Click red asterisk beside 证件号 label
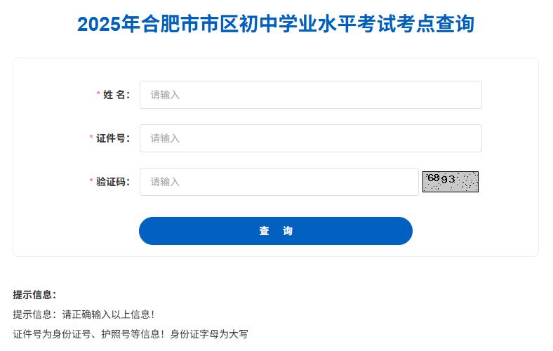This screenshot has height=351, width=553. click(91, 137)
